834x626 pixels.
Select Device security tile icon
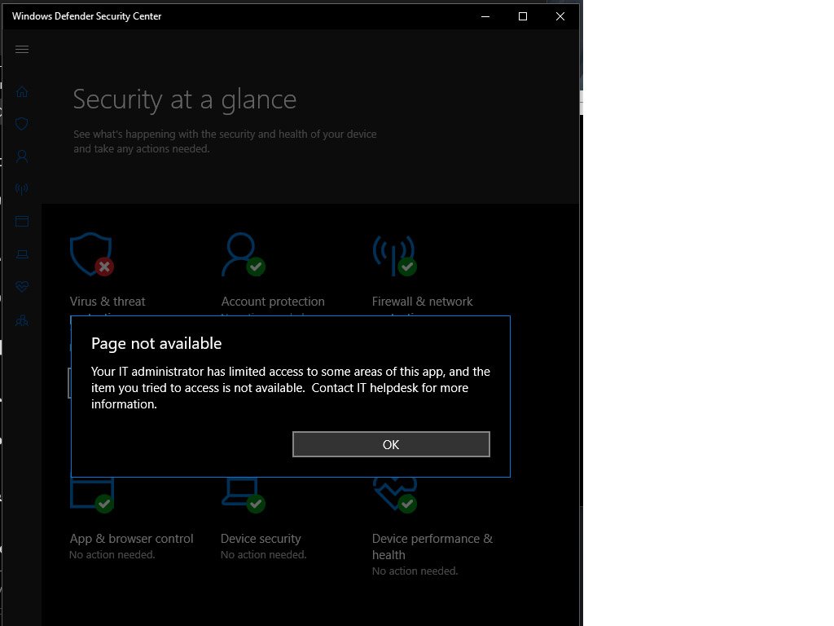[243, 495]
